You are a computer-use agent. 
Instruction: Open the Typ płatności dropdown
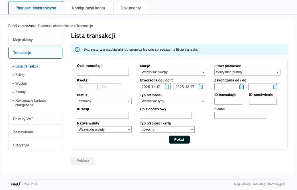[173, 101]
